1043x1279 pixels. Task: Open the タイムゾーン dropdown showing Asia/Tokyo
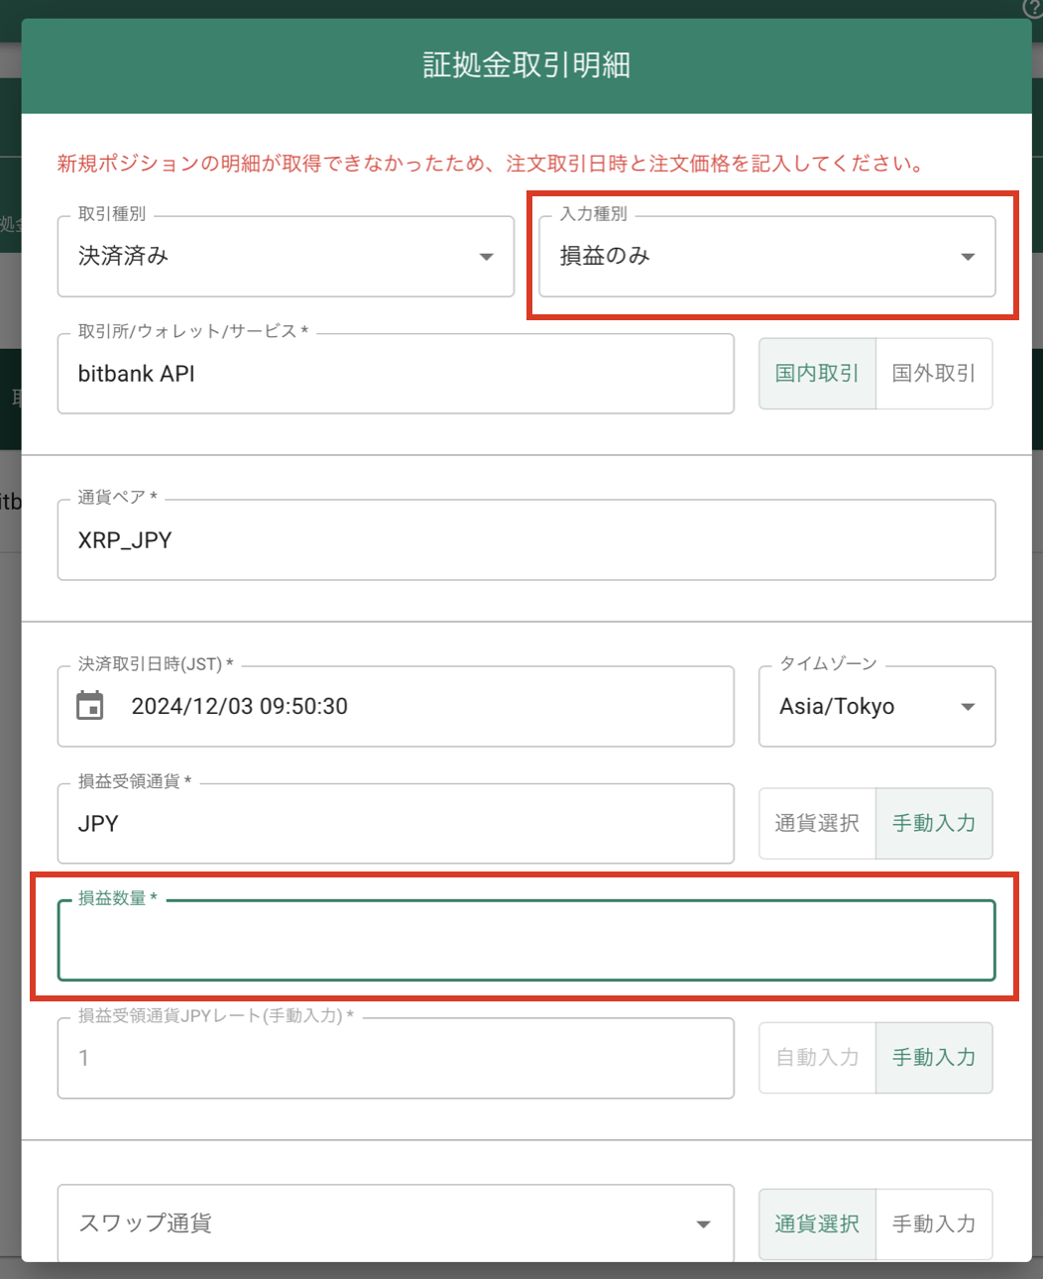point(877,706)
